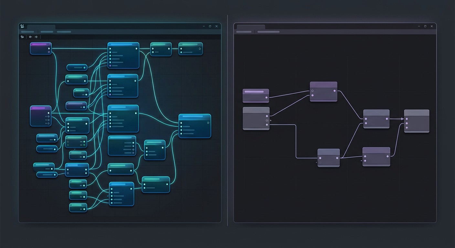This screenshot has height=248, width=455.
Task: Select the top-right green-titled node in left window
Action: click(x=191, y=49)
